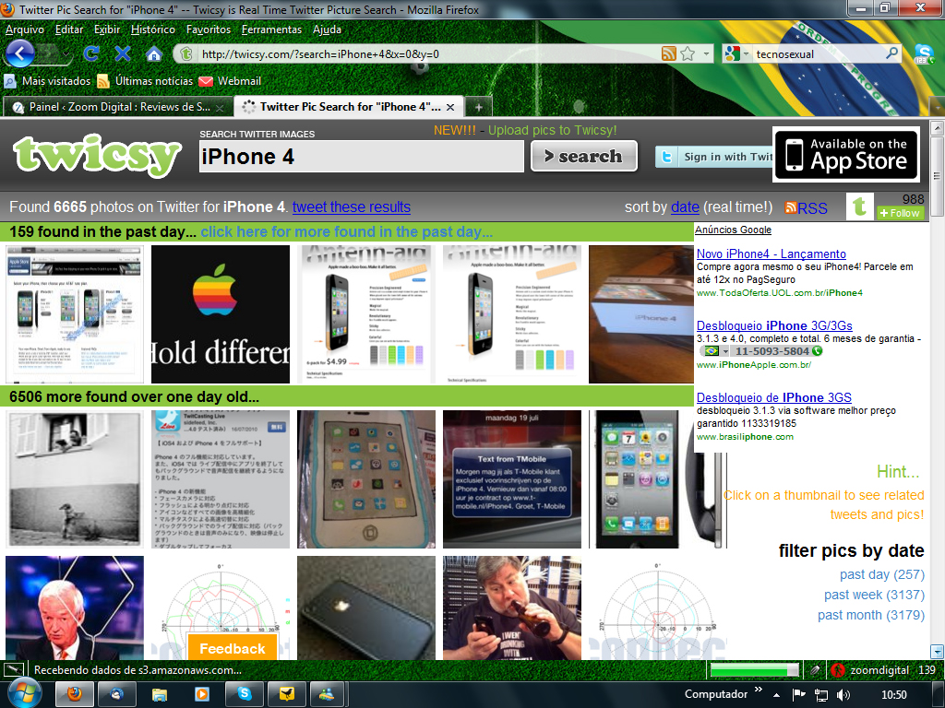The height and width of the screenshot is (708, 945).
Task: Open the Editar menu
Action: point(69,29)
